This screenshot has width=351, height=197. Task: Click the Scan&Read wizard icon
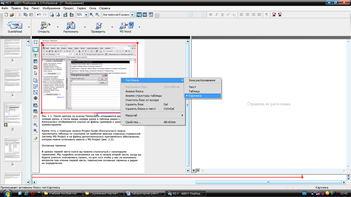pyautogui.click(x=15, y=25)
